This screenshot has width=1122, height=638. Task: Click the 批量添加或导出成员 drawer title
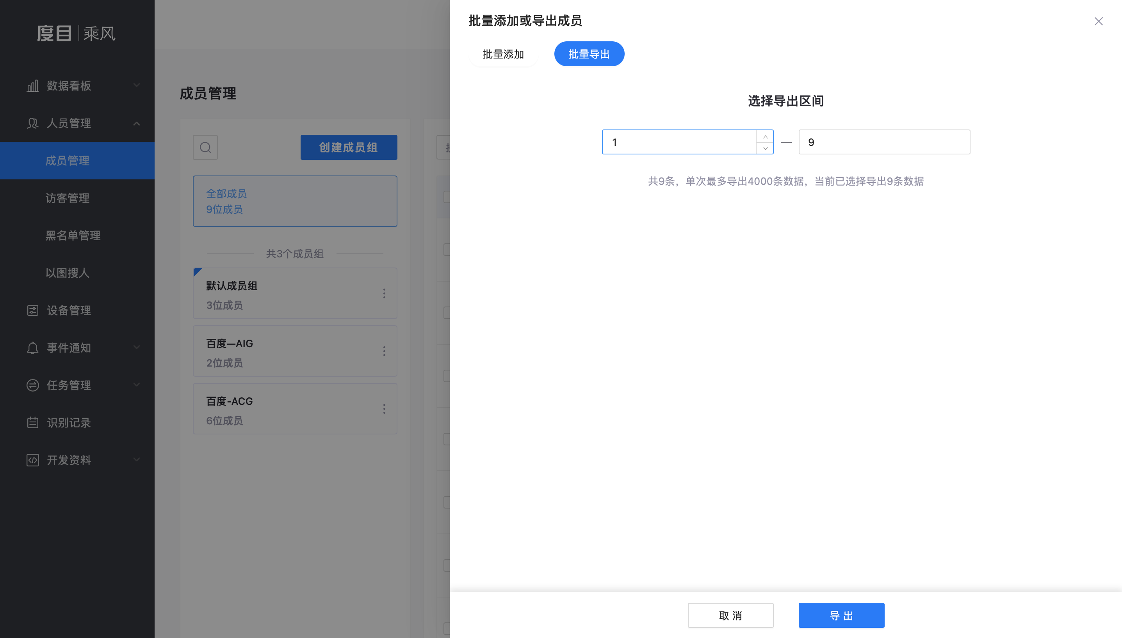[x=525, y=21]
